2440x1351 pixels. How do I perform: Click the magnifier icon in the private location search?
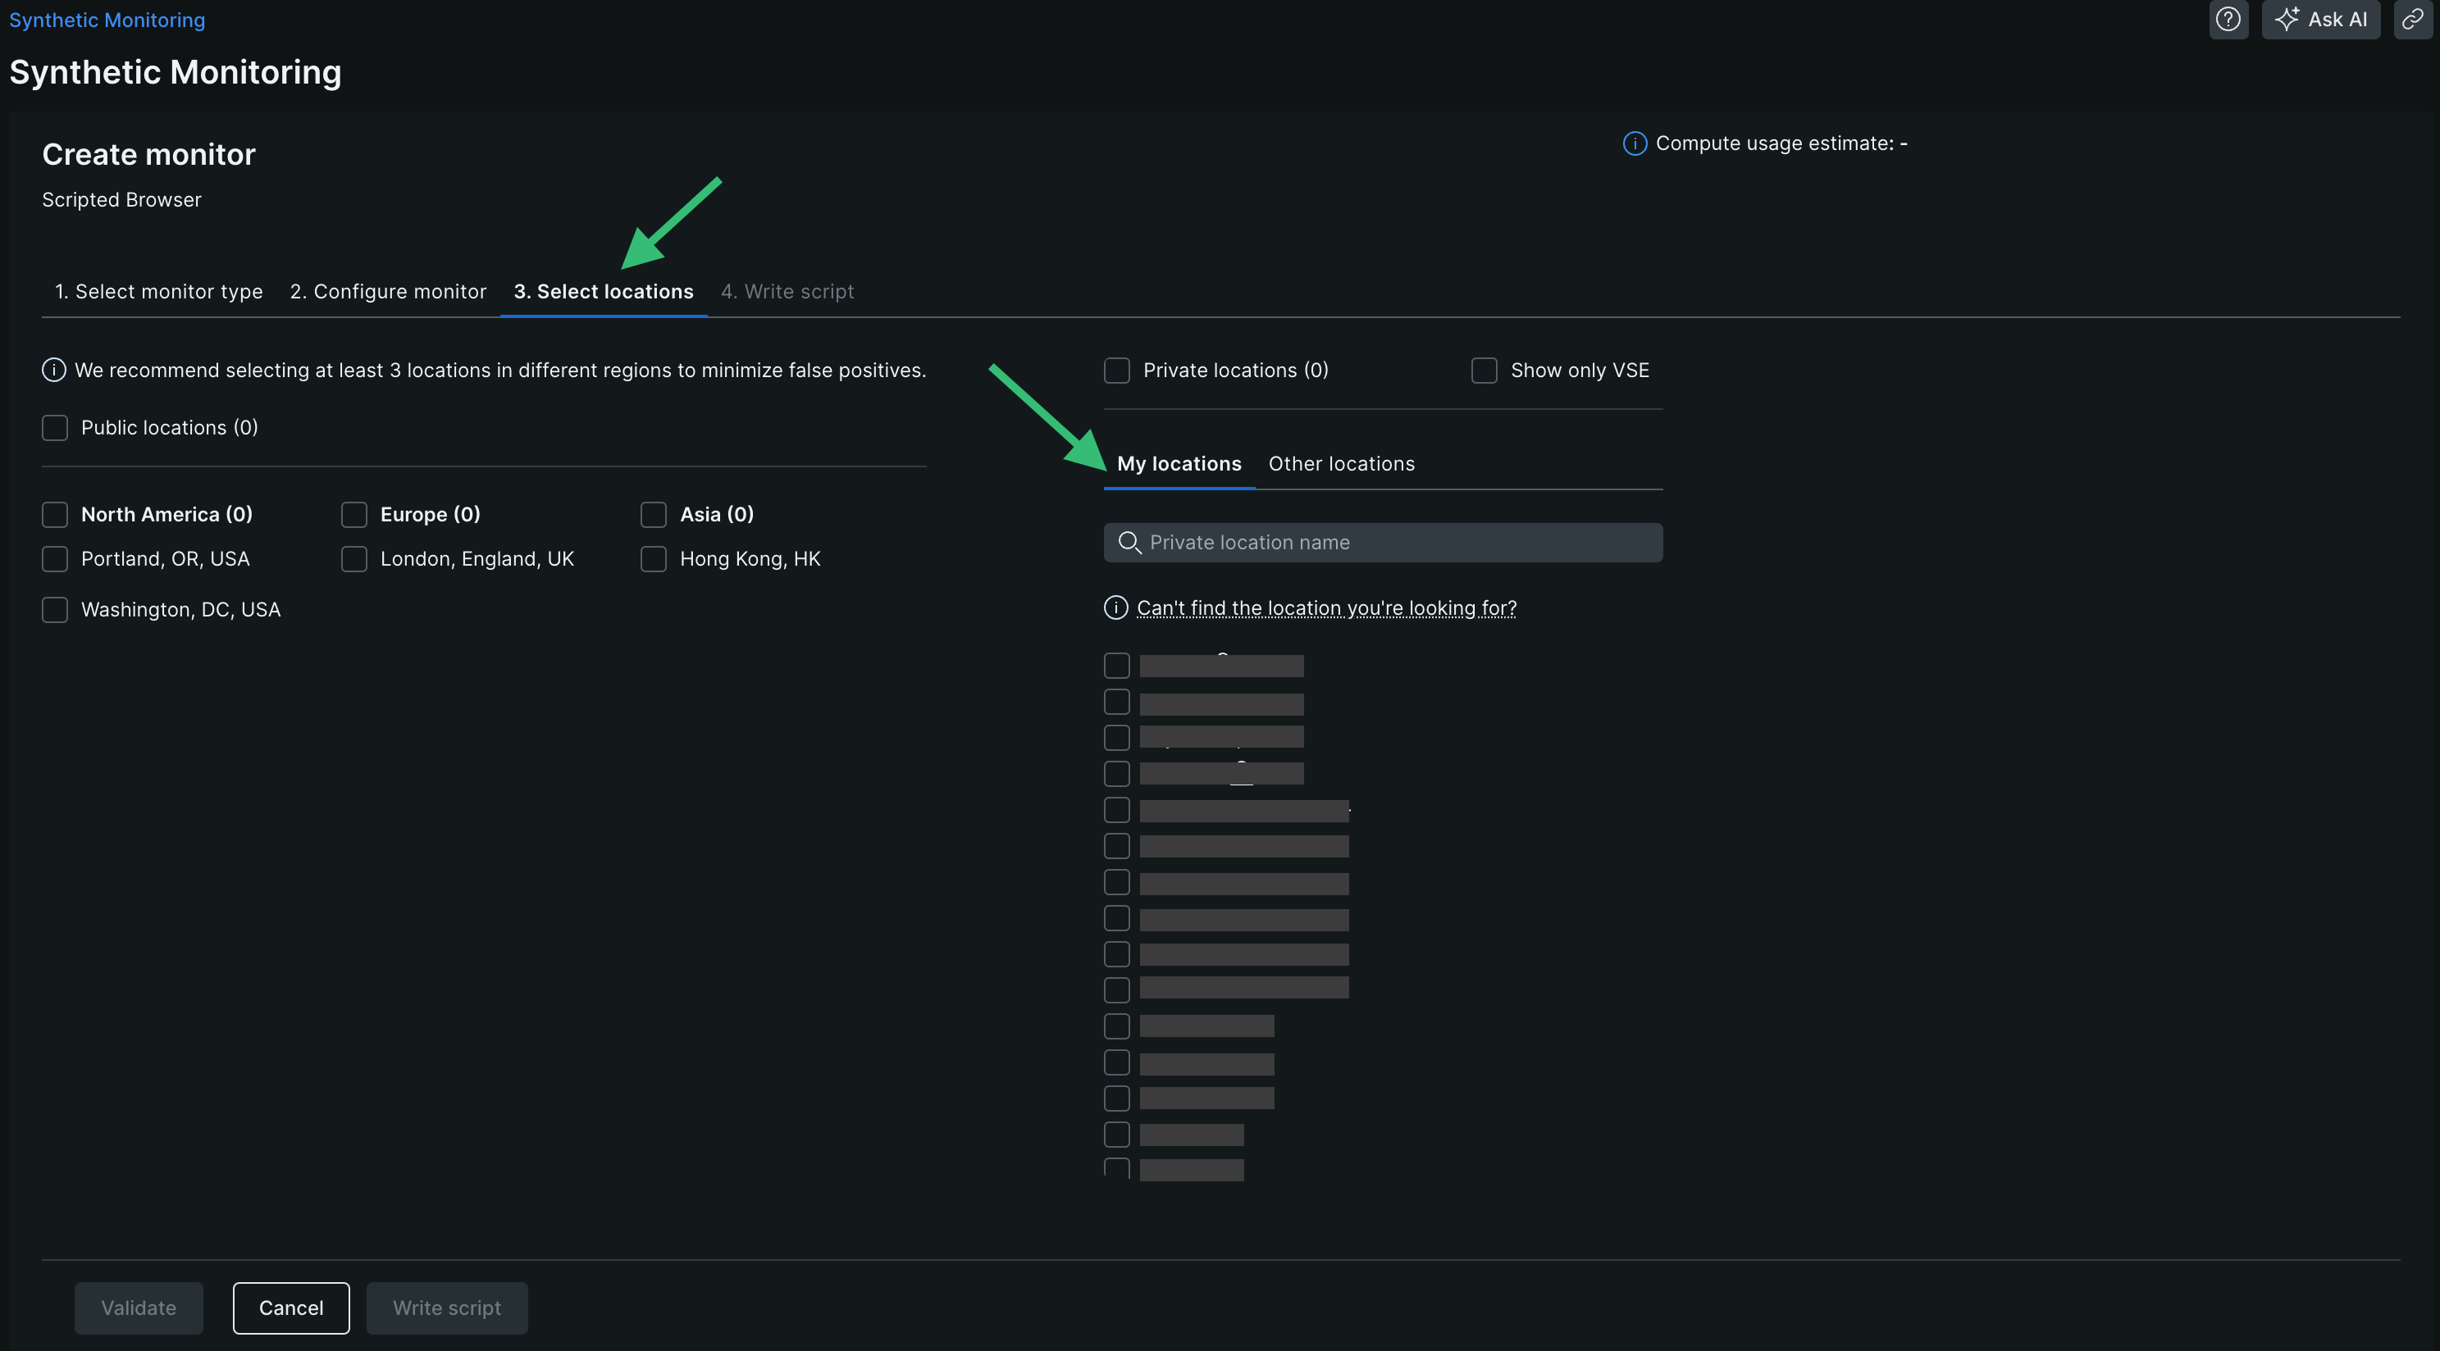[1129, 543]
